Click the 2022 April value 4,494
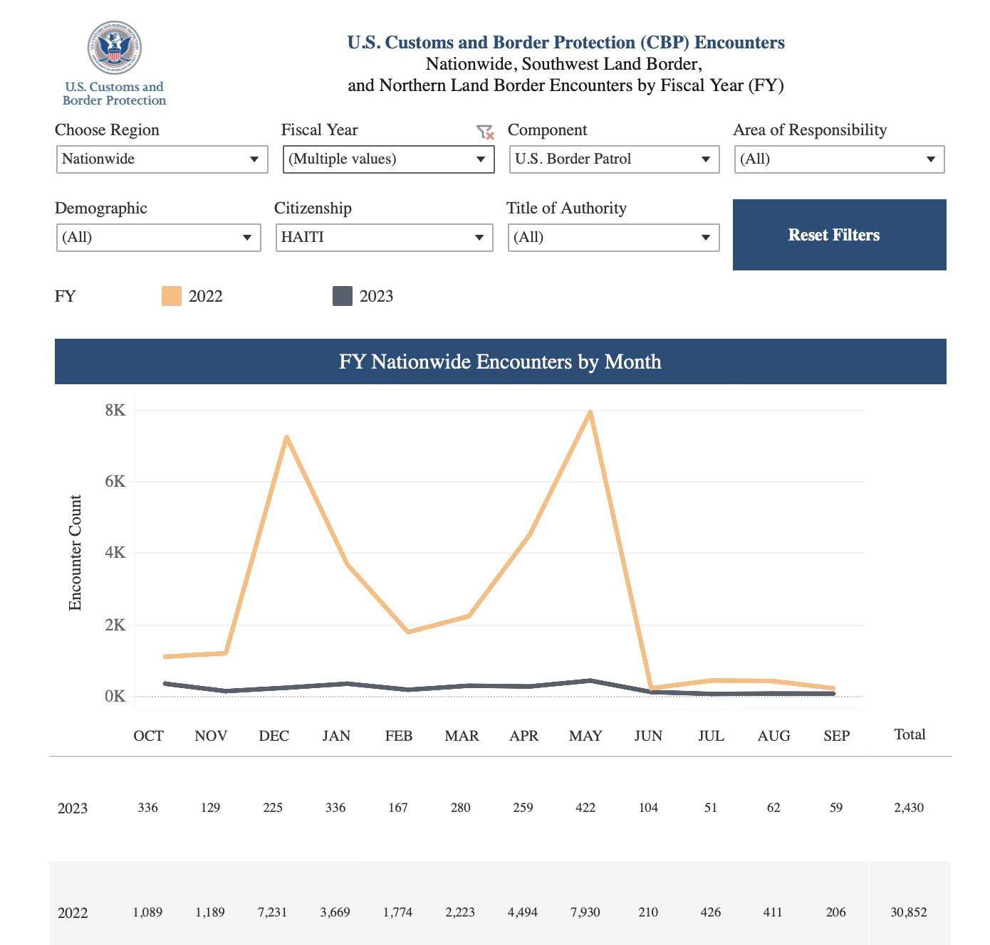 (523, 912)
